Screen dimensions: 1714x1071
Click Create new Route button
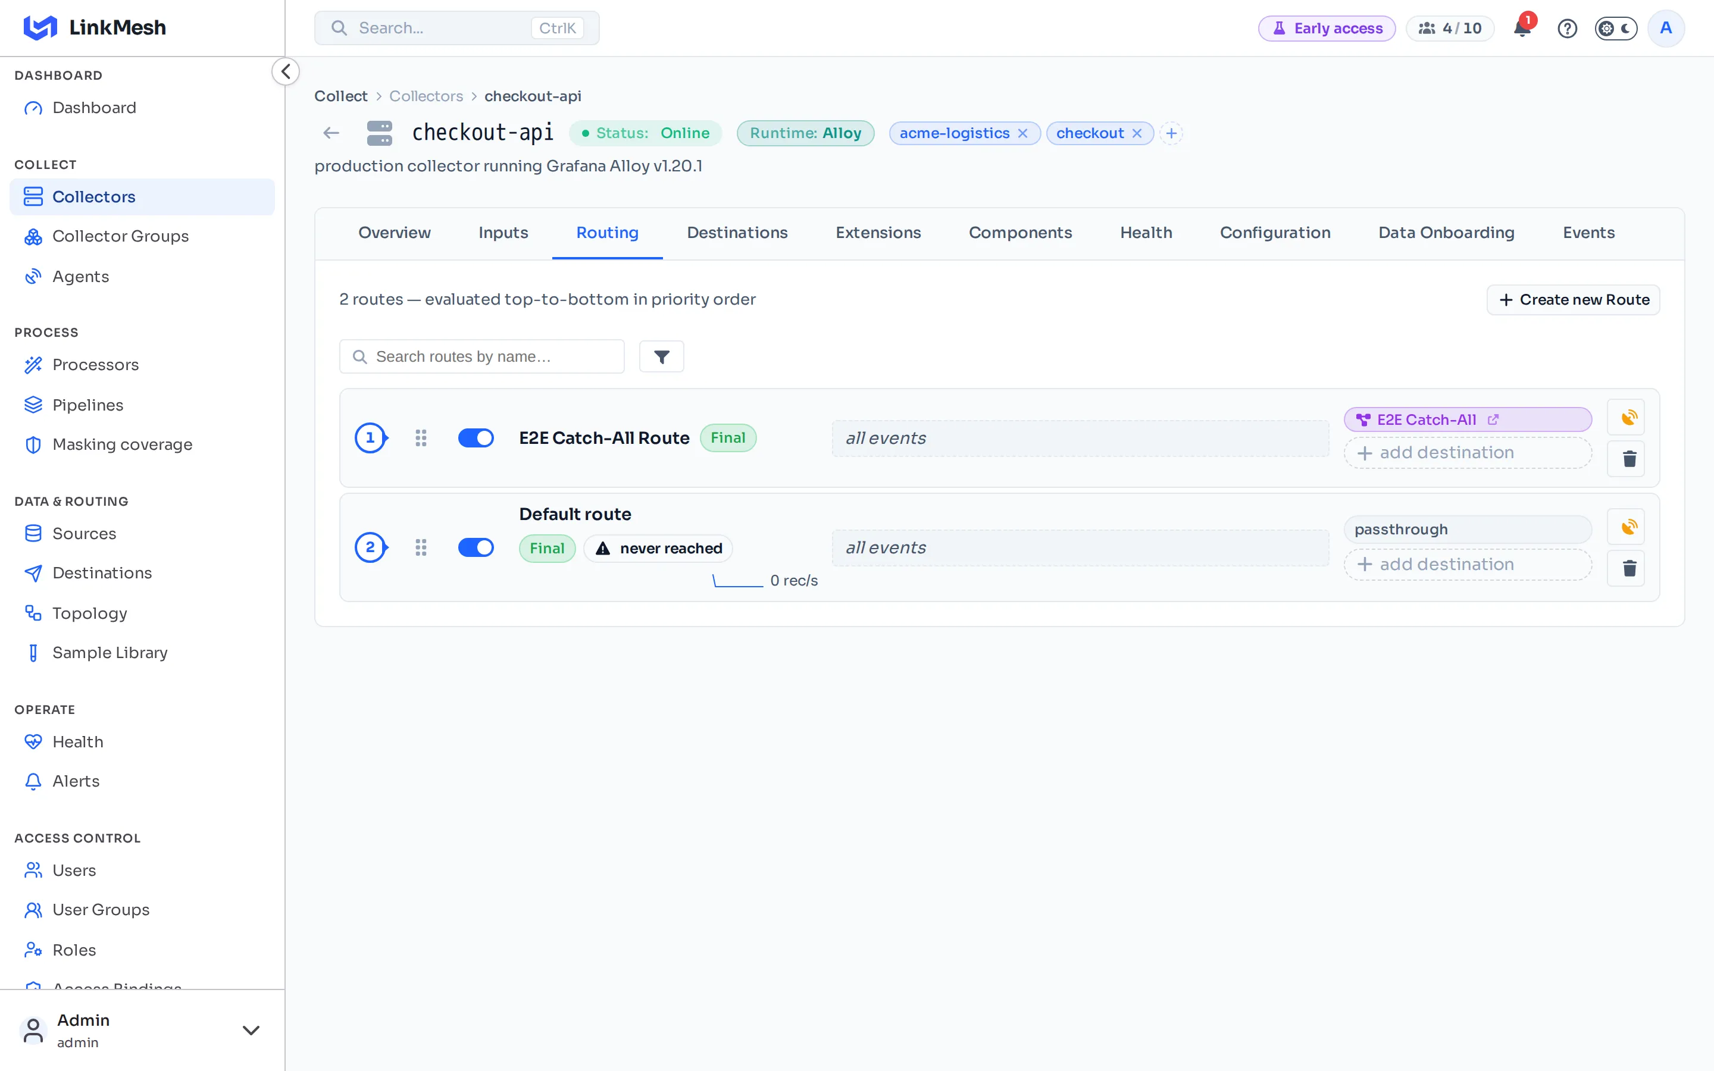pos(1573,300)
